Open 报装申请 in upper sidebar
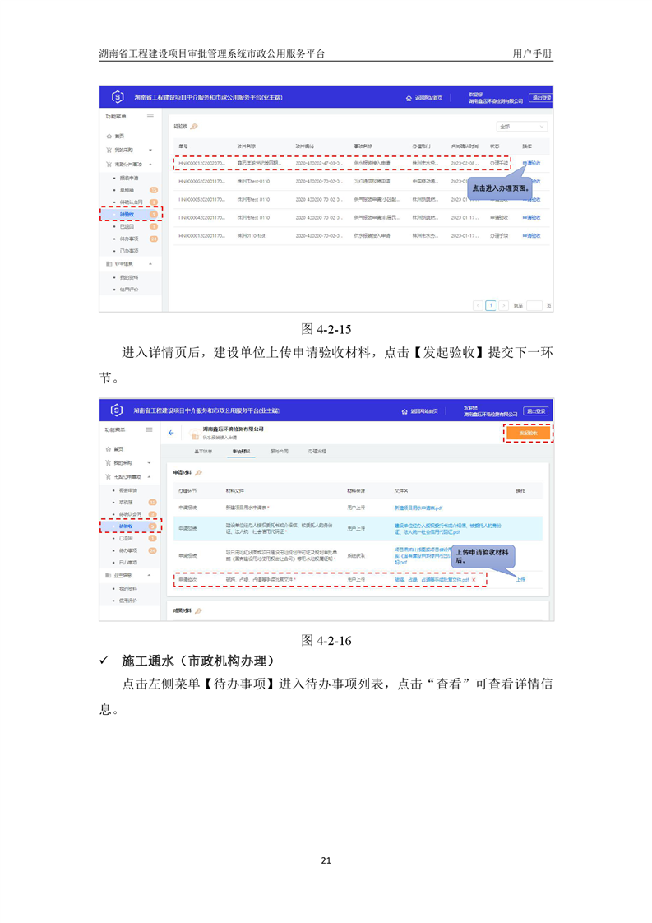Screen dimensions: 652x923 point(129,178)
